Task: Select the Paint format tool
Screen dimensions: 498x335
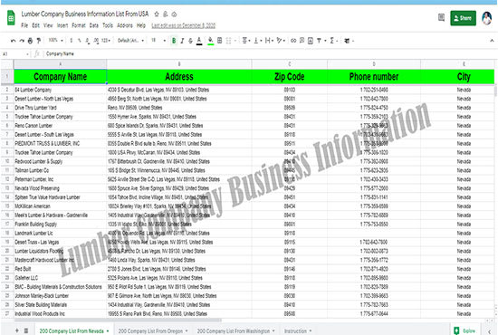Action: pyautogui.click(x=39, y=41)
